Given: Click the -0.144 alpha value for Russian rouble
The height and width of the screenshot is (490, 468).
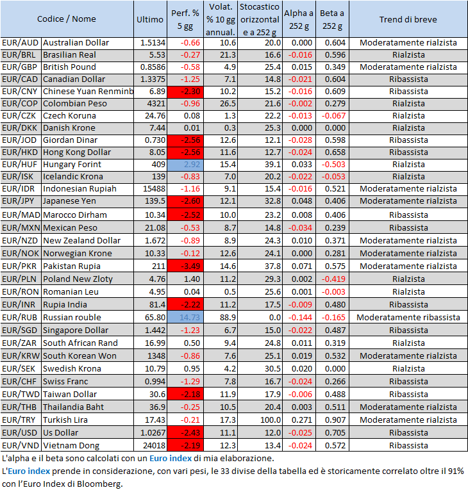Looking at the screenshot, I should tap(299, 318).
